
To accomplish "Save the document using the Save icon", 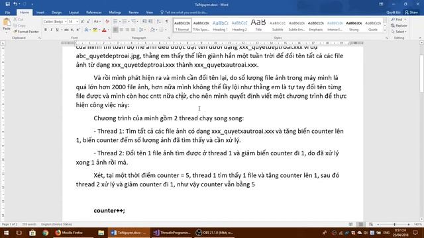I will click(x=7, y=4).
